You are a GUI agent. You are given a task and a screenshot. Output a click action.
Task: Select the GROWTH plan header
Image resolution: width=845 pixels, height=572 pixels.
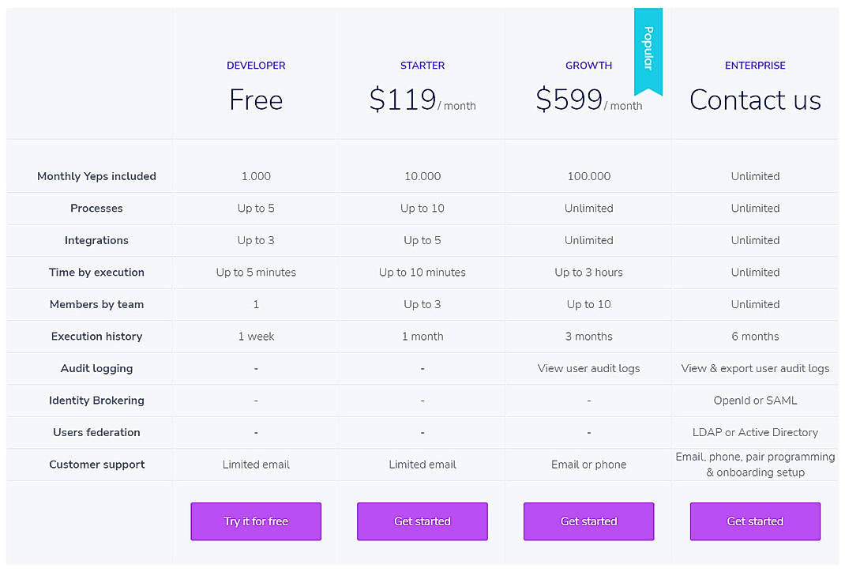pyautogui.click(x=588, y=66)
